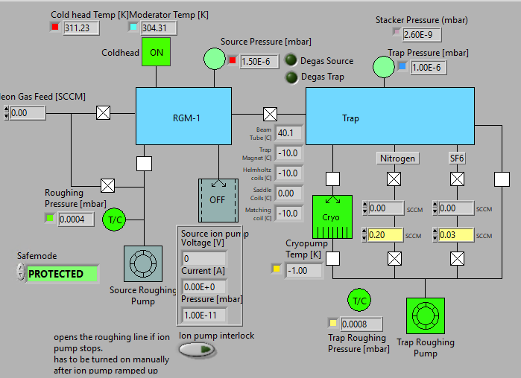Toggle the Coldhead ON button
This screenshot has width=521, height=378.
[157, 52]
